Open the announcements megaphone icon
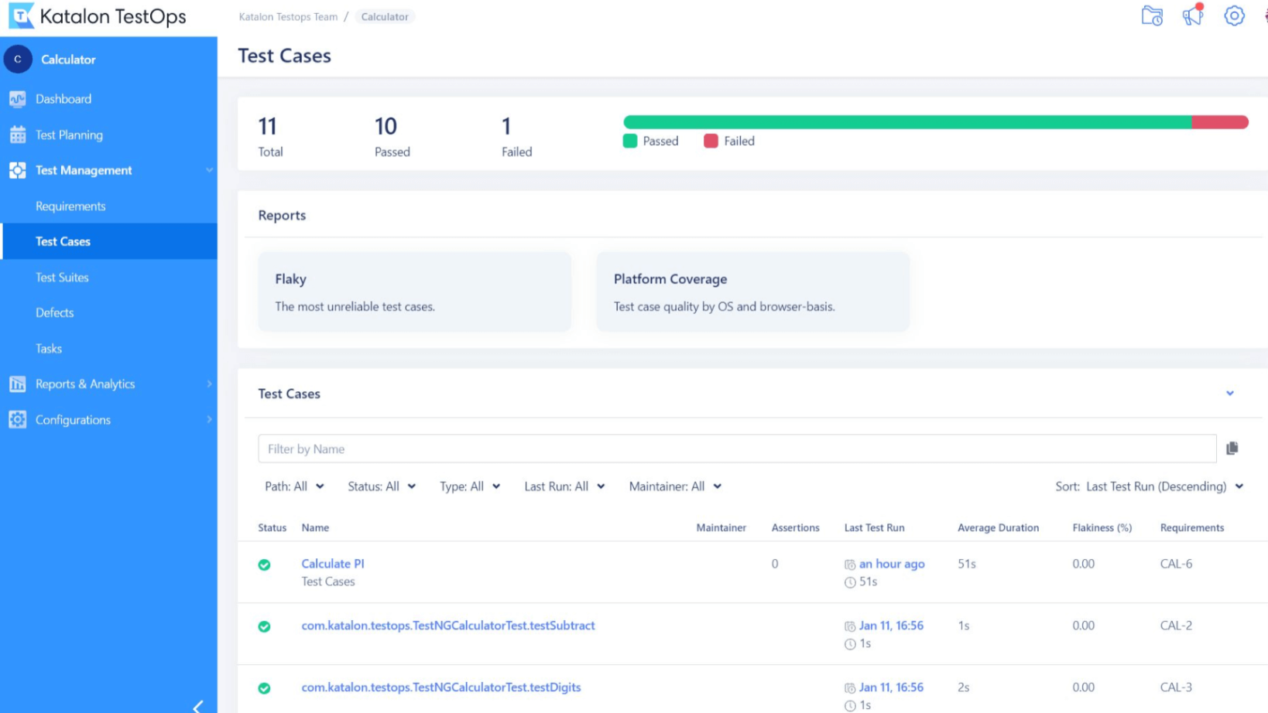The image size is (1268, 713). (x=1193, y=15)
